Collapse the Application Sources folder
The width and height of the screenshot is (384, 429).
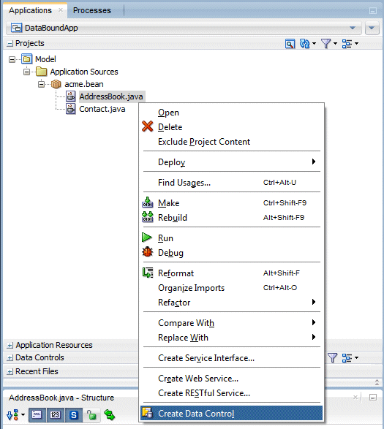(26, 72)
